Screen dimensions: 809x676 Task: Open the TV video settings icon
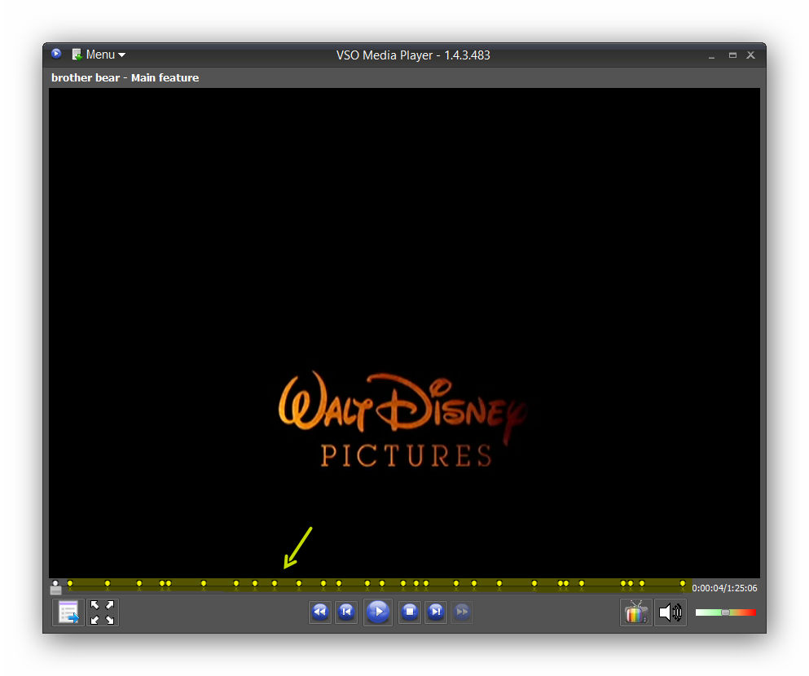coord(635,612)
